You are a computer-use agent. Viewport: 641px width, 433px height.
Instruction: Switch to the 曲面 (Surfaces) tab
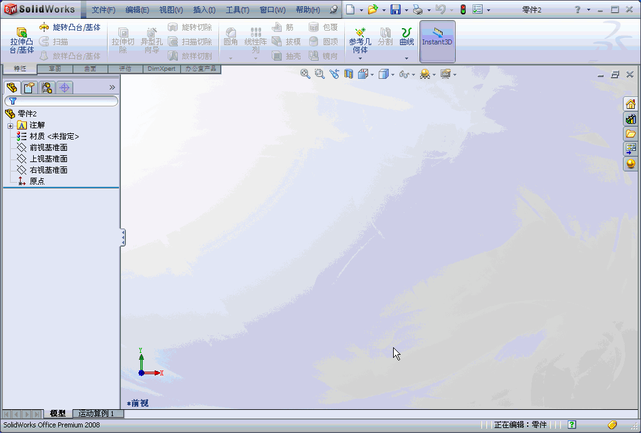(90, 69)
